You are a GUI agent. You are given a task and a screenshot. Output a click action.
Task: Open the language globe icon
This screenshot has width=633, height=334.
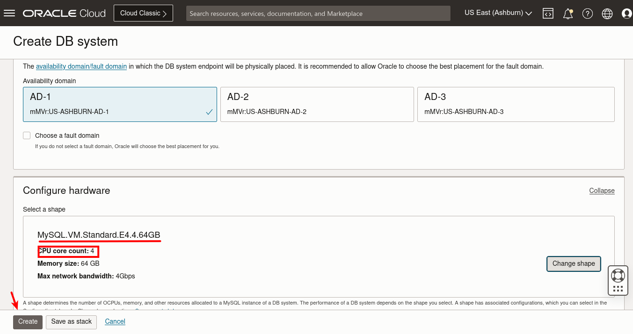point(607,14)
